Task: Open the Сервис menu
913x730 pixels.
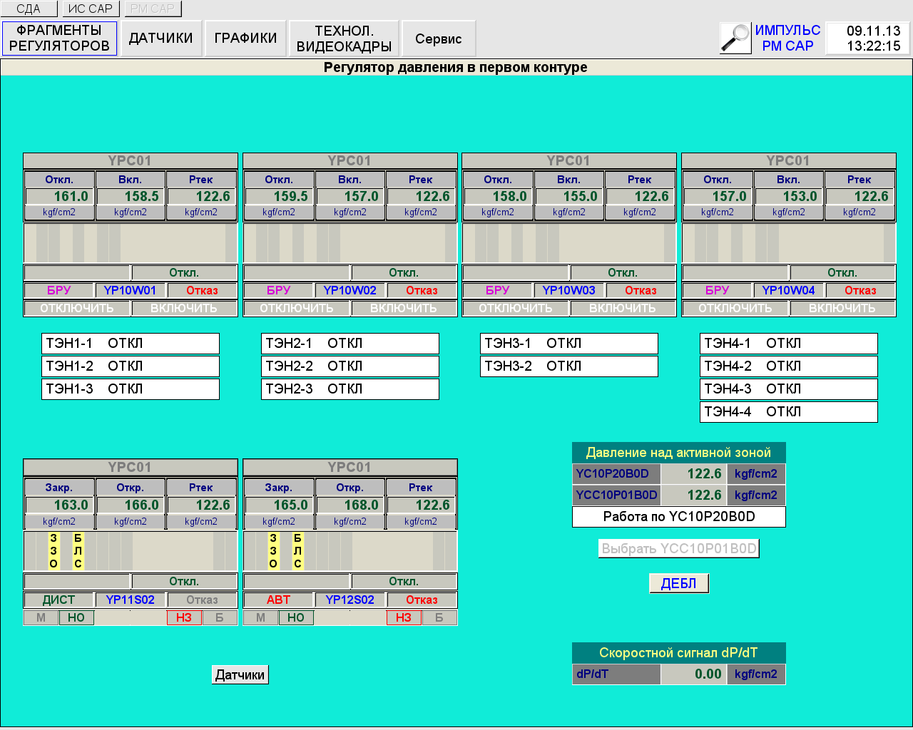Action: [438, 38]
